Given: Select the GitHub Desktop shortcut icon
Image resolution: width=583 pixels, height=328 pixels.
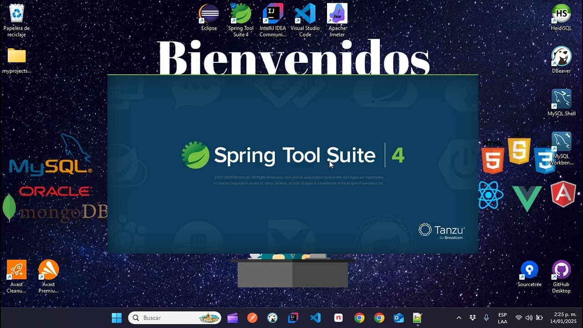Looking at the screenshot, I should [561, 277].
